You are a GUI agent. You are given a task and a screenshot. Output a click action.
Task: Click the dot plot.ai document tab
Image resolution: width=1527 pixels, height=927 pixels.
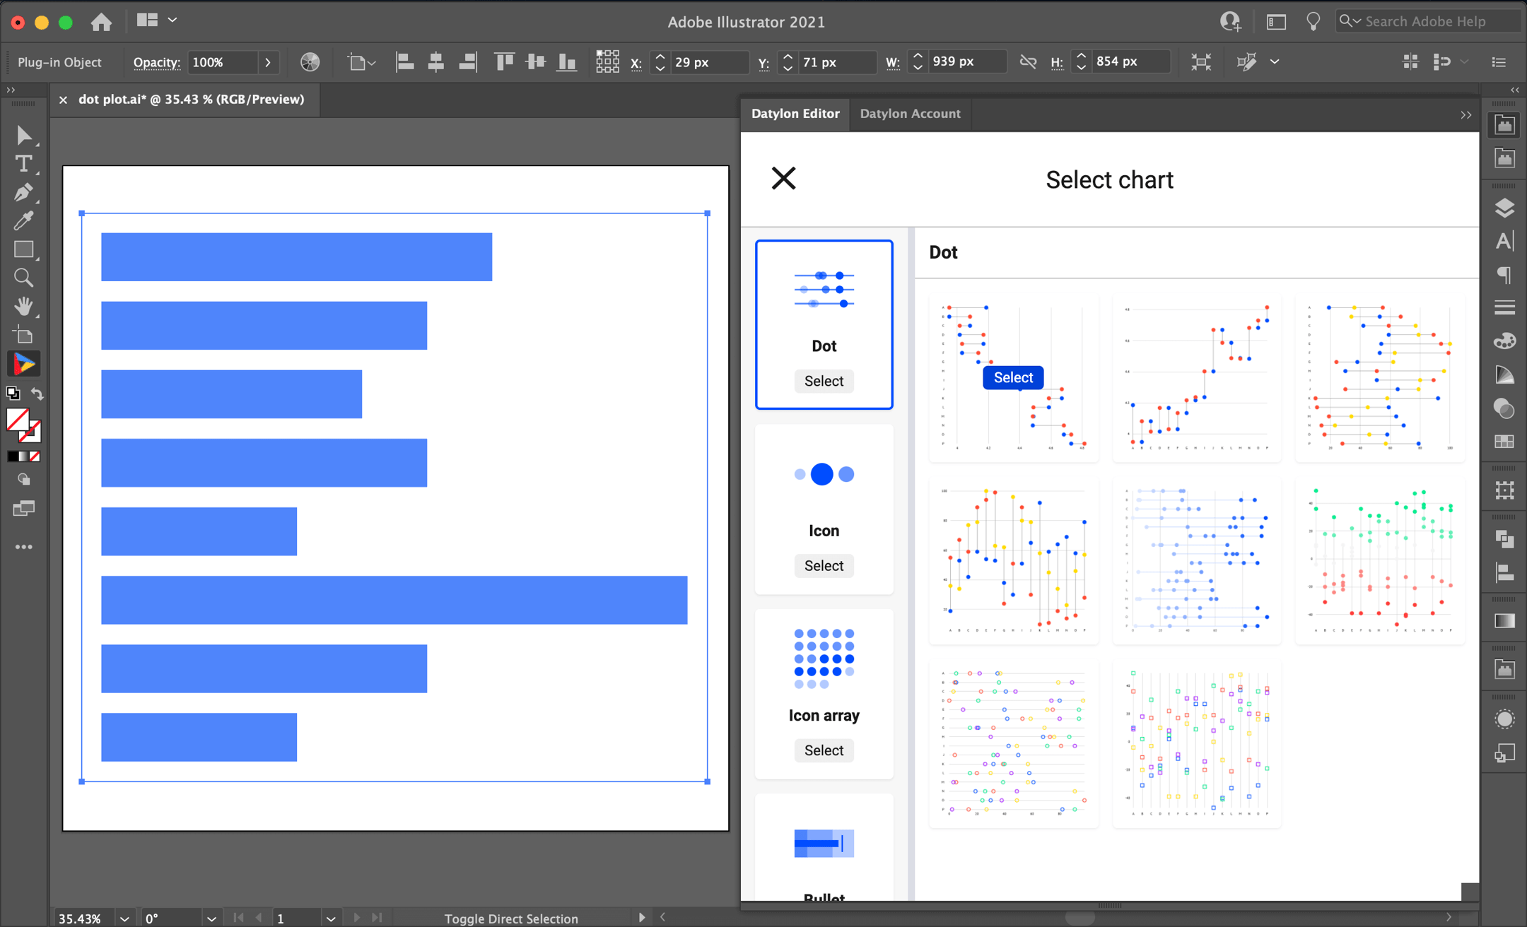[191, 100]
